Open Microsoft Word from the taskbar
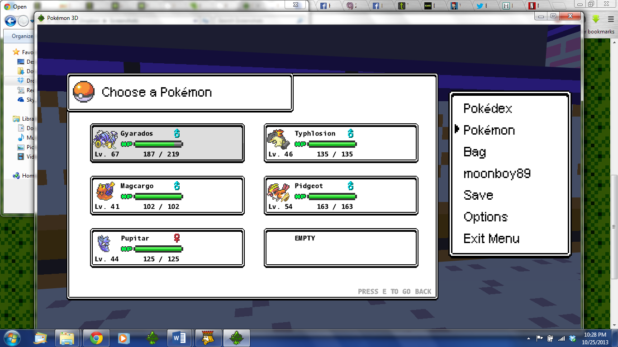 179,338
